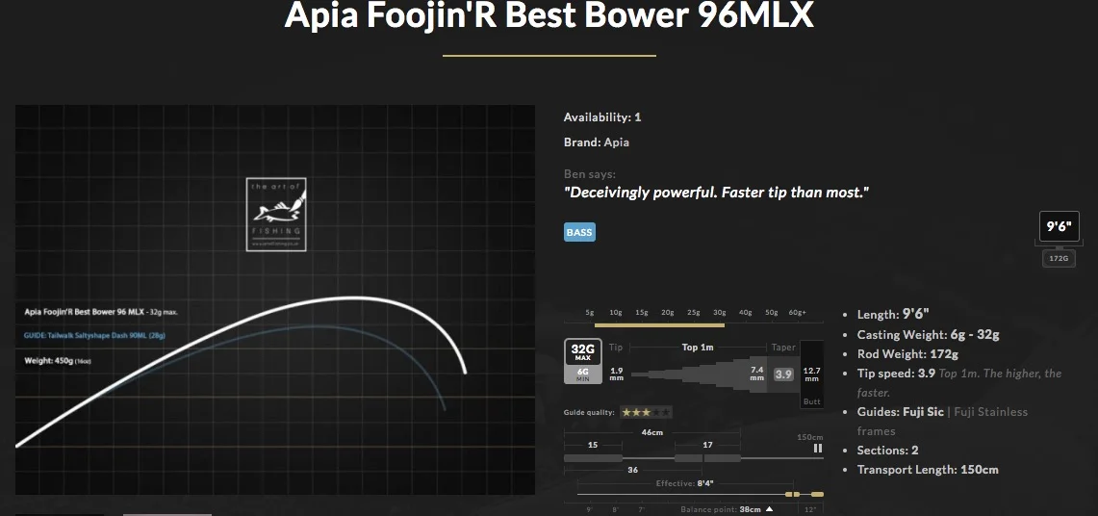Click the Art of Fishing logo in chart

(x=276, y=215)
